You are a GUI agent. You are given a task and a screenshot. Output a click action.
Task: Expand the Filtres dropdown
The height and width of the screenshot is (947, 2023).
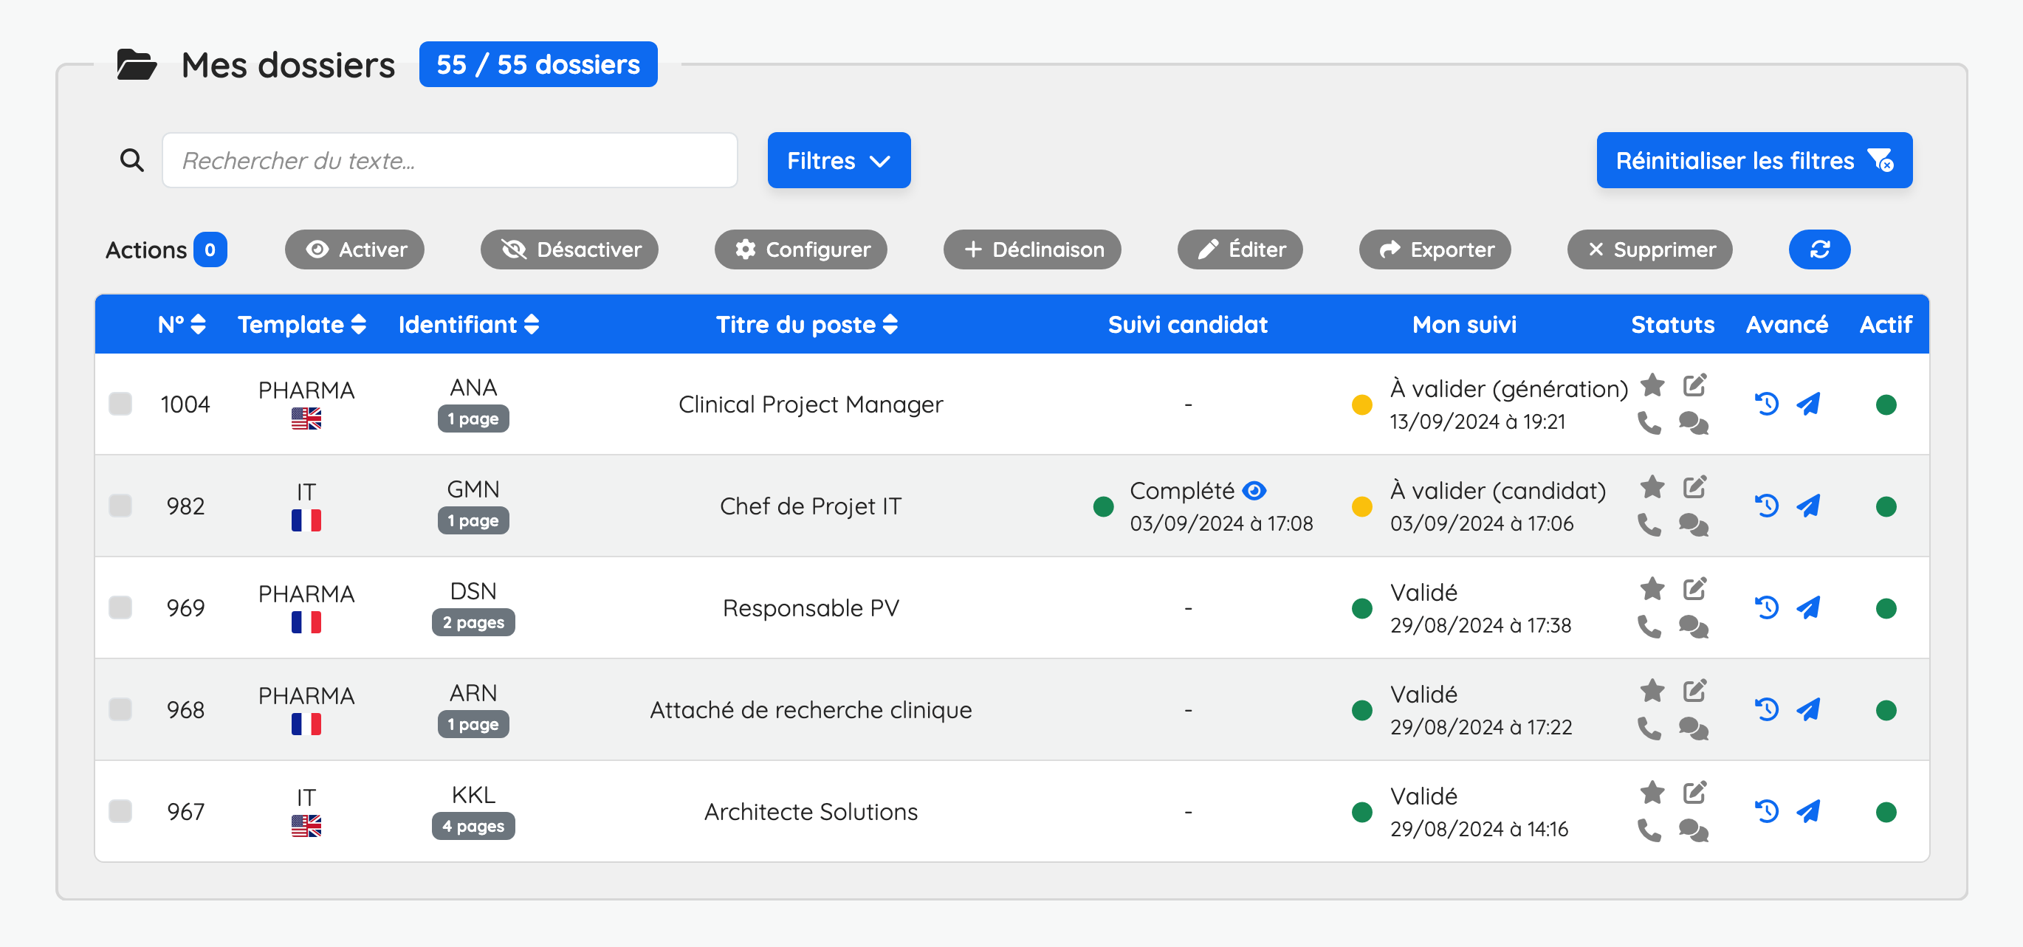click(x=838, y=160)
